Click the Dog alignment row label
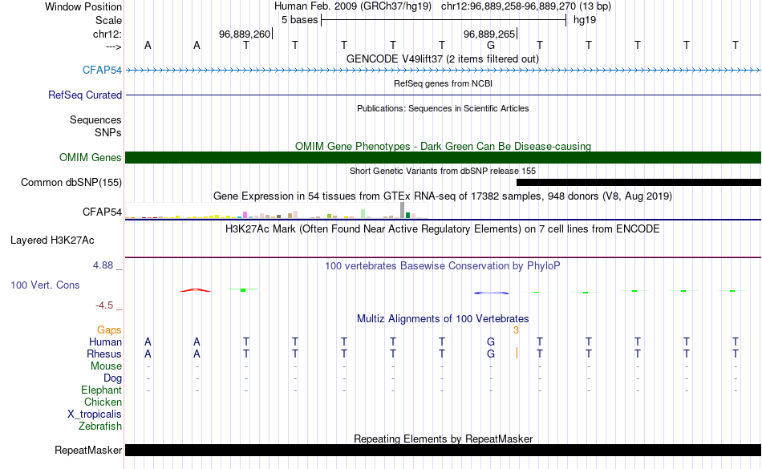This screenshot has height=469, width=762. tap(112, 378)
